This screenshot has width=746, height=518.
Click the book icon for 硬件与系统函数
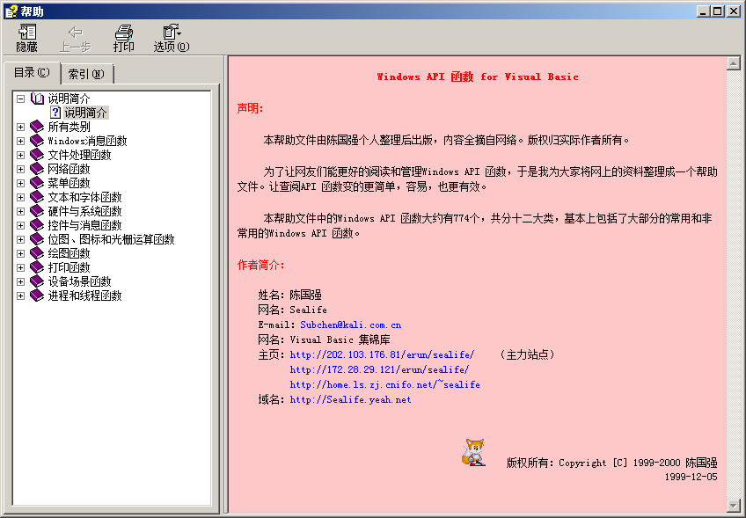click(x=37, y=211)
